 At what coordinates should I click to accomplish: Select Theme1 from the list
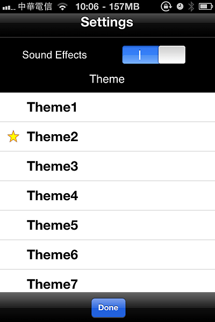point(107,107)
